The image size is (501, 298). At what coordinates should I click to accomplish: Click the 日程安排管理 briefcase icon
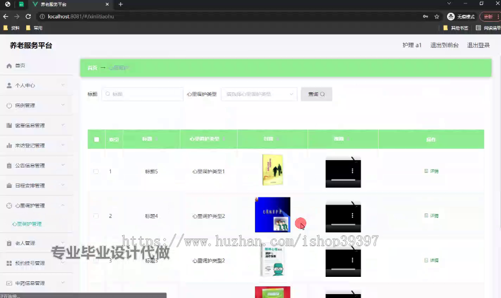(x=9, y=186)
